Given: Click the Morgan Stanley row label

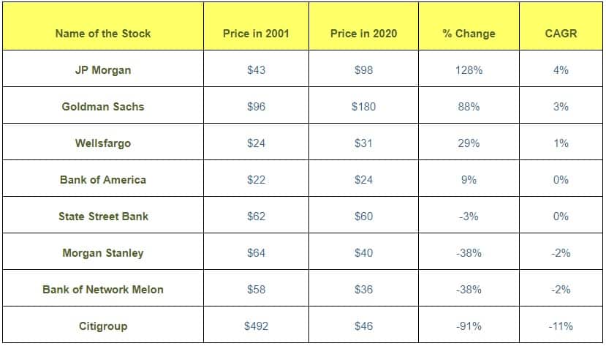Looking at the screenshot, I should click(x=103, y=253).
